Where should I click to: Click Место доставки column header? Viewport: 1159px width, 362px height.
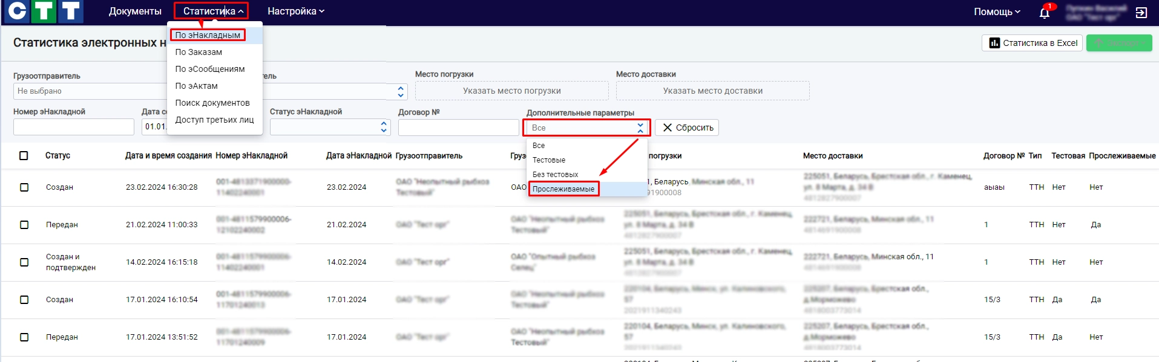833,156
